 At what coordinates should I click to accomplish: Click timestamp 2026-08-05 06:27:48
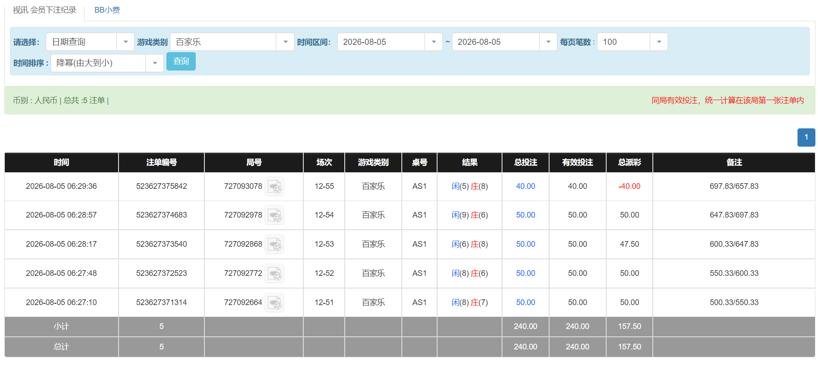[61, 273]
